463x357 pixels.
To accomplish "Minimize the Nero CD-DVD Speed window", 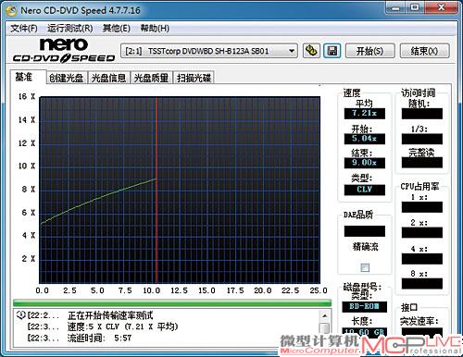I will [395, 7].
